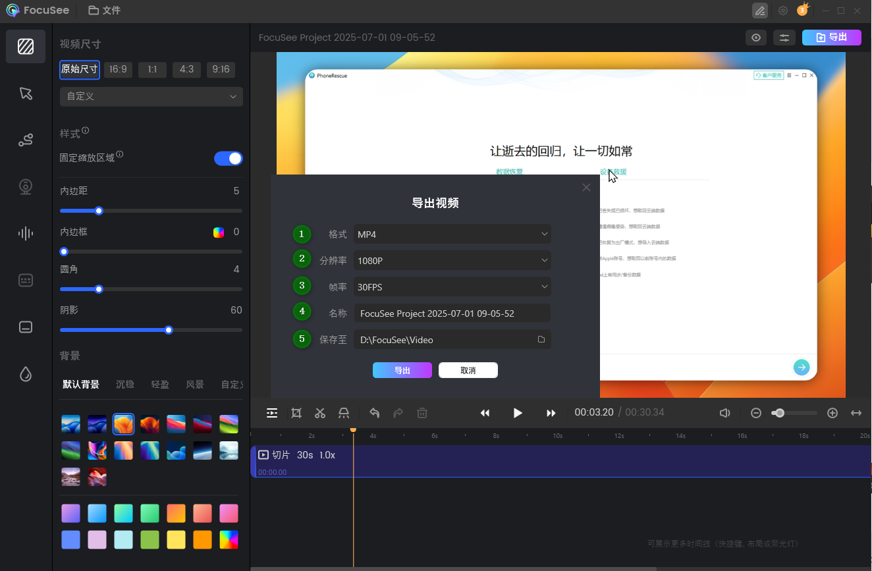Open the background style sidebar panel
The width and height of the screenshot is (872, 571).
26,46
